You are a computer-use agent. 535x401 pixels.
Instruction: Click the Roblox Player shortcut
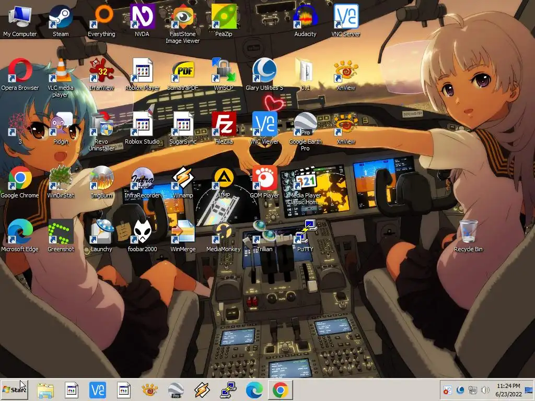click(142, 74)
